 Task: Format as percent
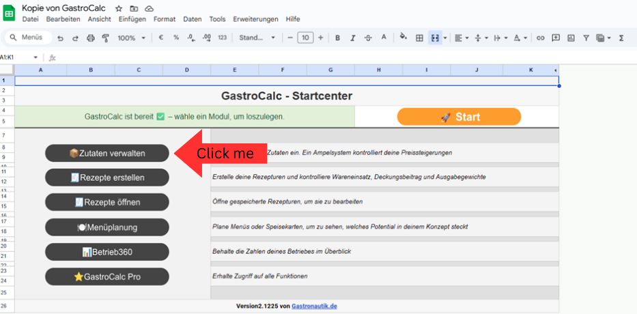(176, 38)
